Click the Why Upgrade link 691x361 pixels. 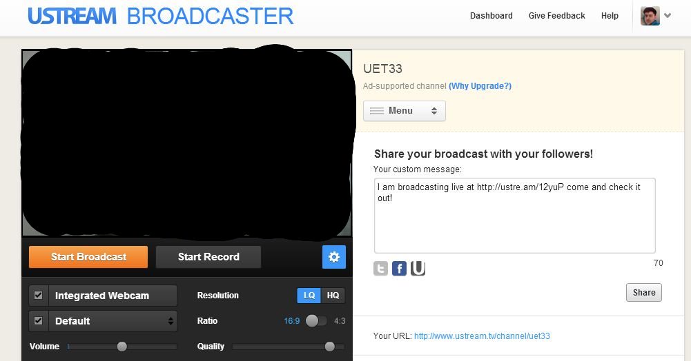point(480,86)
